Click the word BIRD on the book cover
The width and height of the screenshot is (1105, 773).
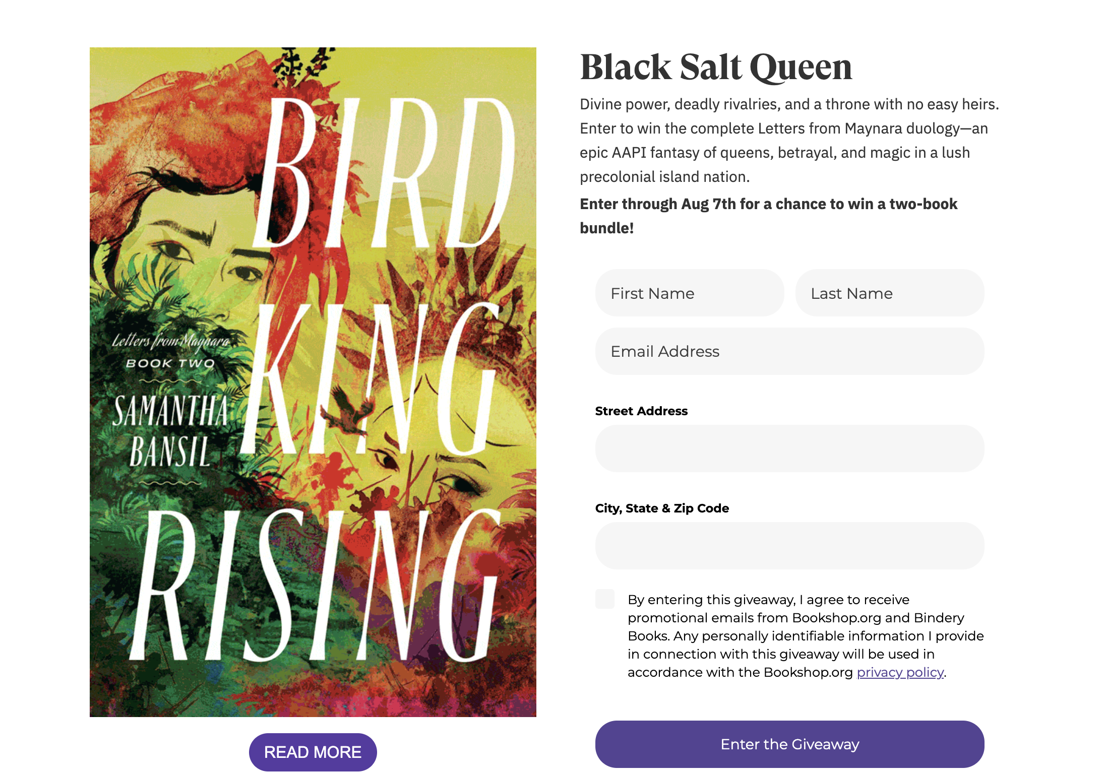point(384,172)
